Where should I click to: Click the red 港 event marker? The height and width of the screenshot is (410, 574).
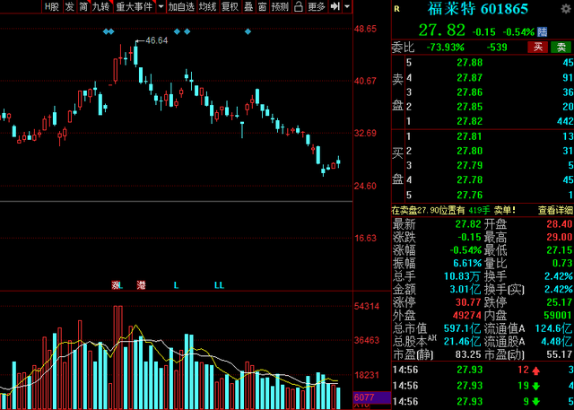(x=141, y=285)
